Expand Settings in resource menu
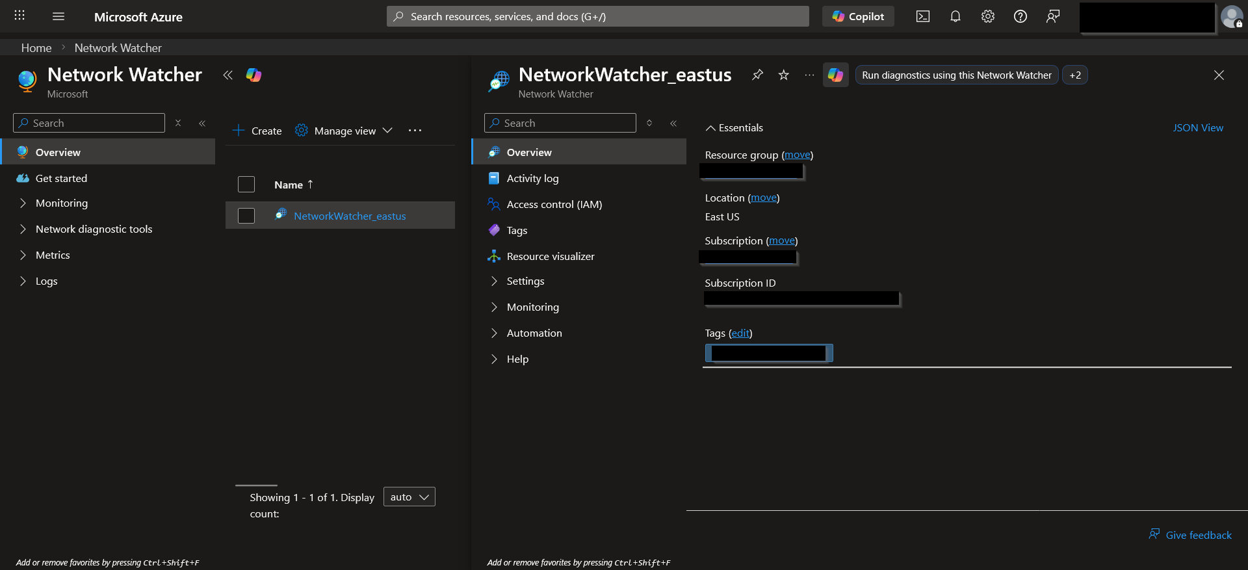The image size is (1248, 570). [x=494, y=281]
